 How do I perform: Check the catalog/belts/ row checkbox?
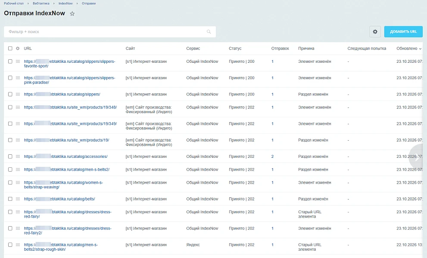coord(10,199)
